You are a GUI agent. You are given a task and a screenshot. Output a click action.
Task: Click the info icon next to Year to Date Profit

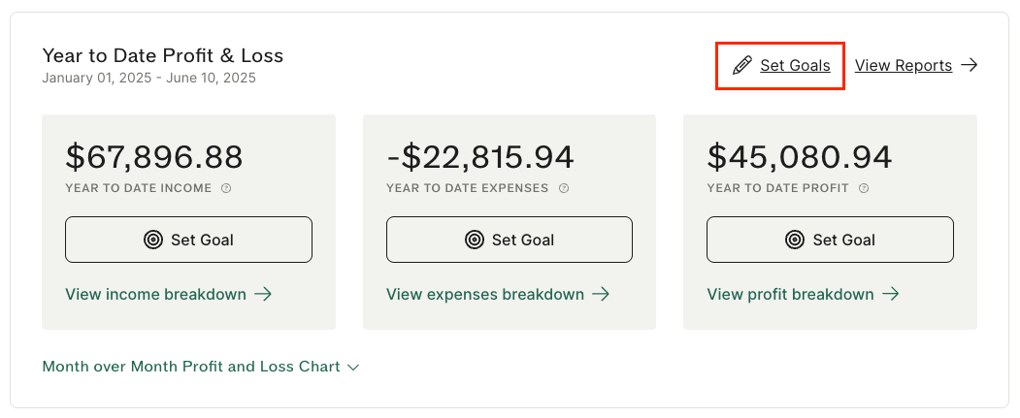tap(864, 188)
